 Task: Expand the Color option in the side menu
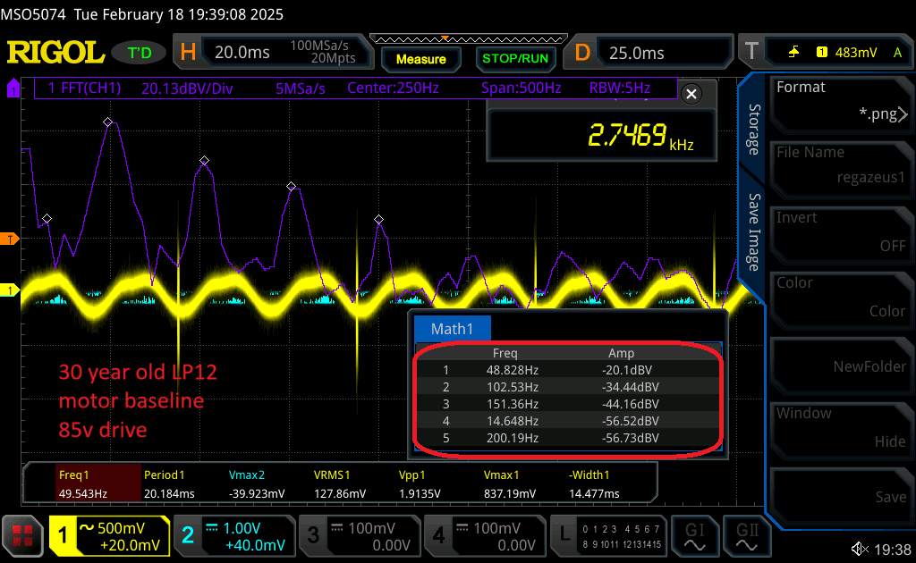(839, 297)
